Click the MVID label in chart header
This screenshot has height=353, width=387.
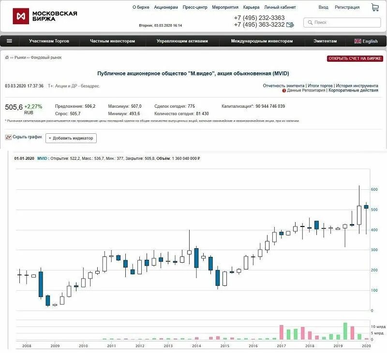point(42,158)
